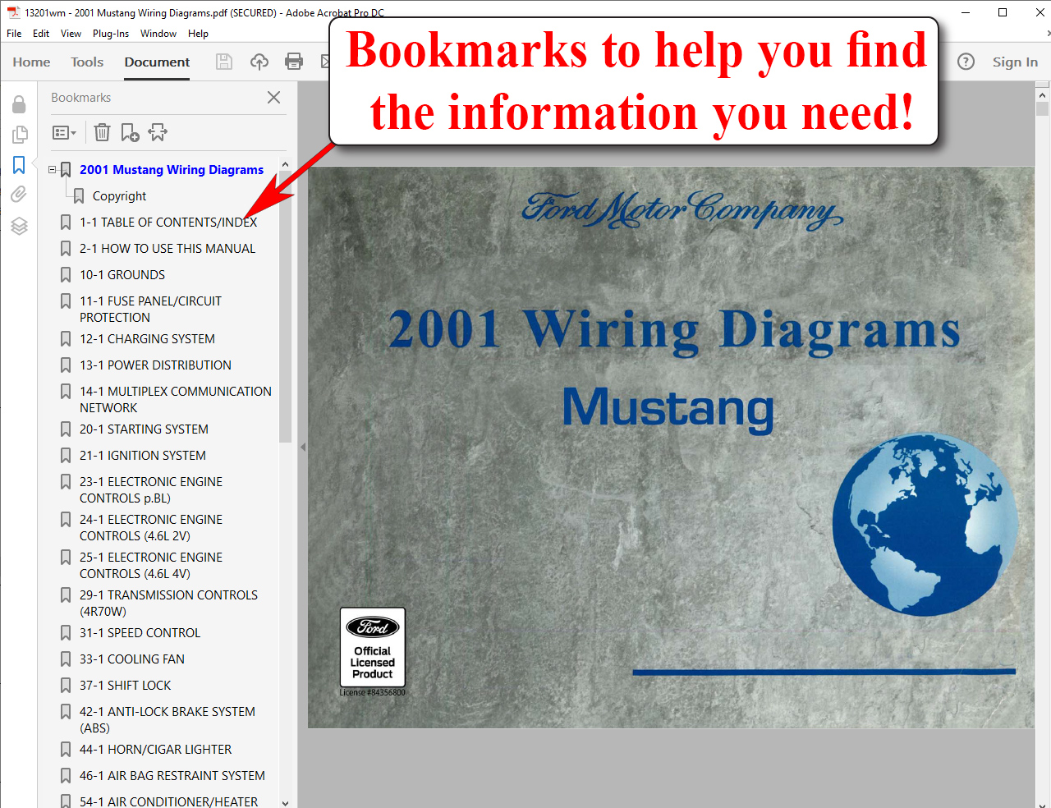Collapse navigation pane with divider arrow
The height and width of the screenshot is (808, 1051).
pyautogui.click(x=302, y=448)
